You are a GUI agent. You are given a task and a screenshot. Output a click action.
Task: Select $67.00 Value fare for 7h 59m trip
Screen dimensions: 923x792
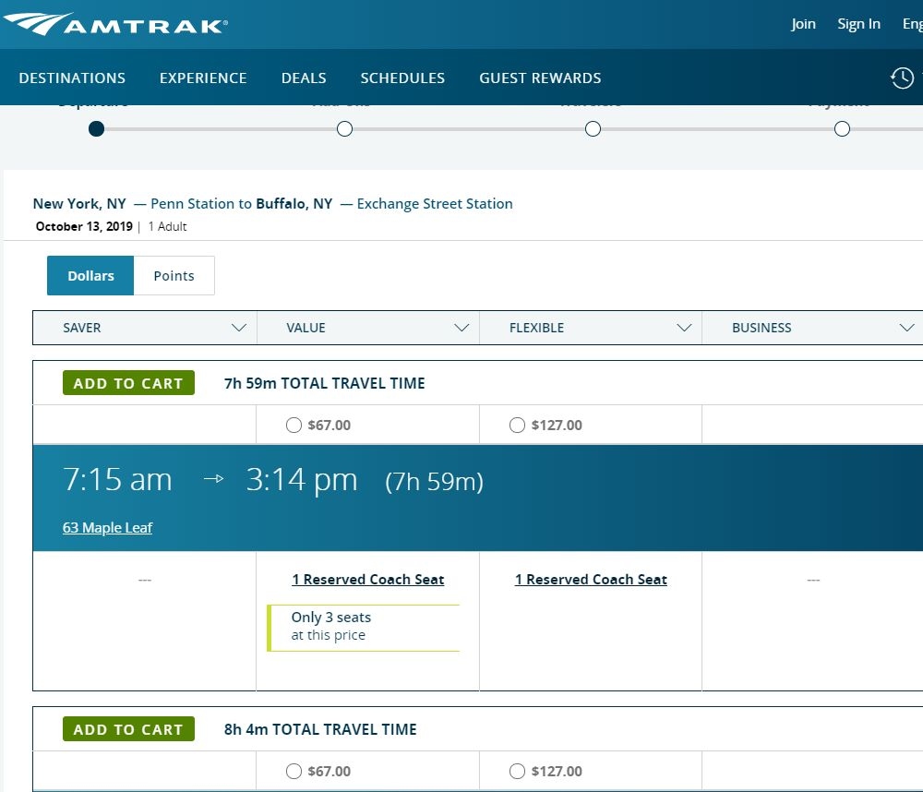(x=294, y=426)
